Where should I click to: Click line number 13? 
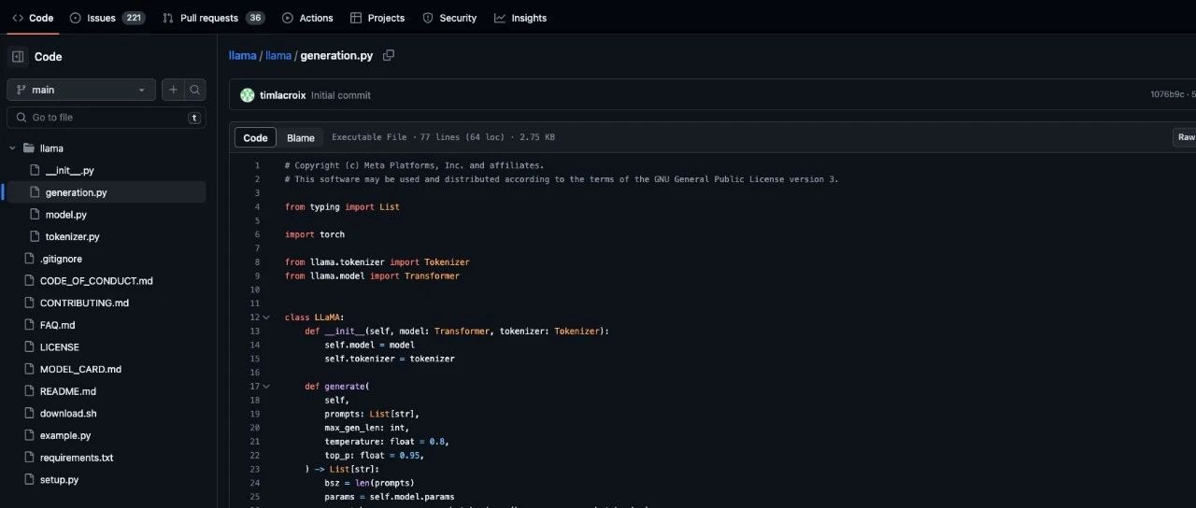point(255,332)
